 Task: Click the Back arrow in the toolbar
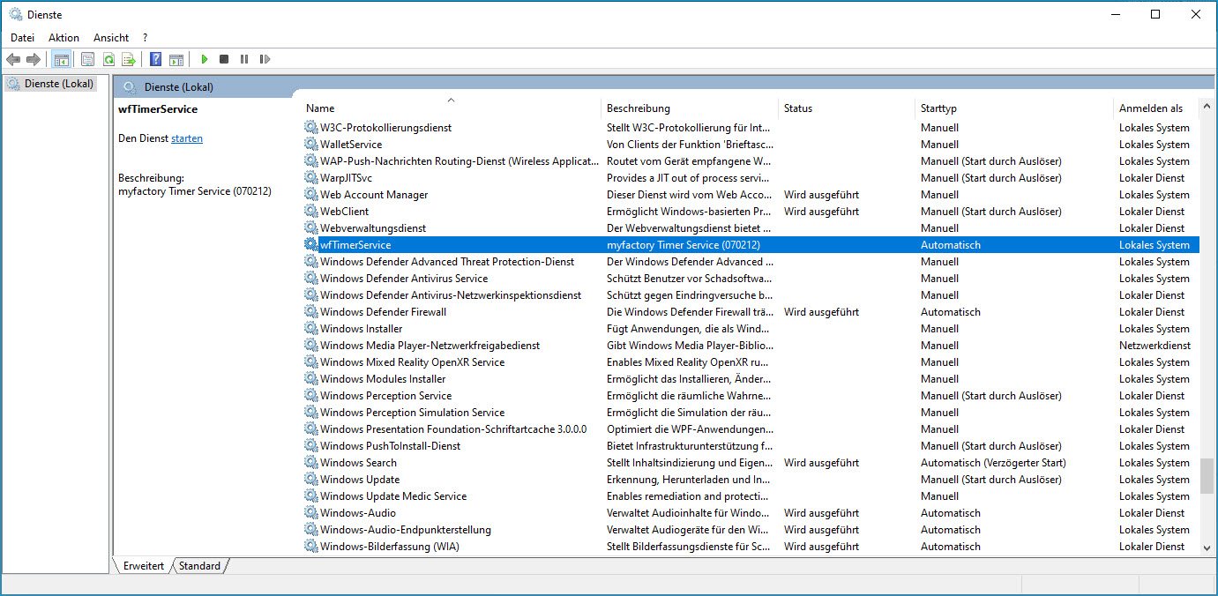13,59
